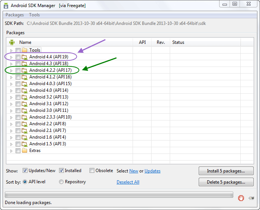
Task: Click the Rev. column header
Action: coord(161,42)
